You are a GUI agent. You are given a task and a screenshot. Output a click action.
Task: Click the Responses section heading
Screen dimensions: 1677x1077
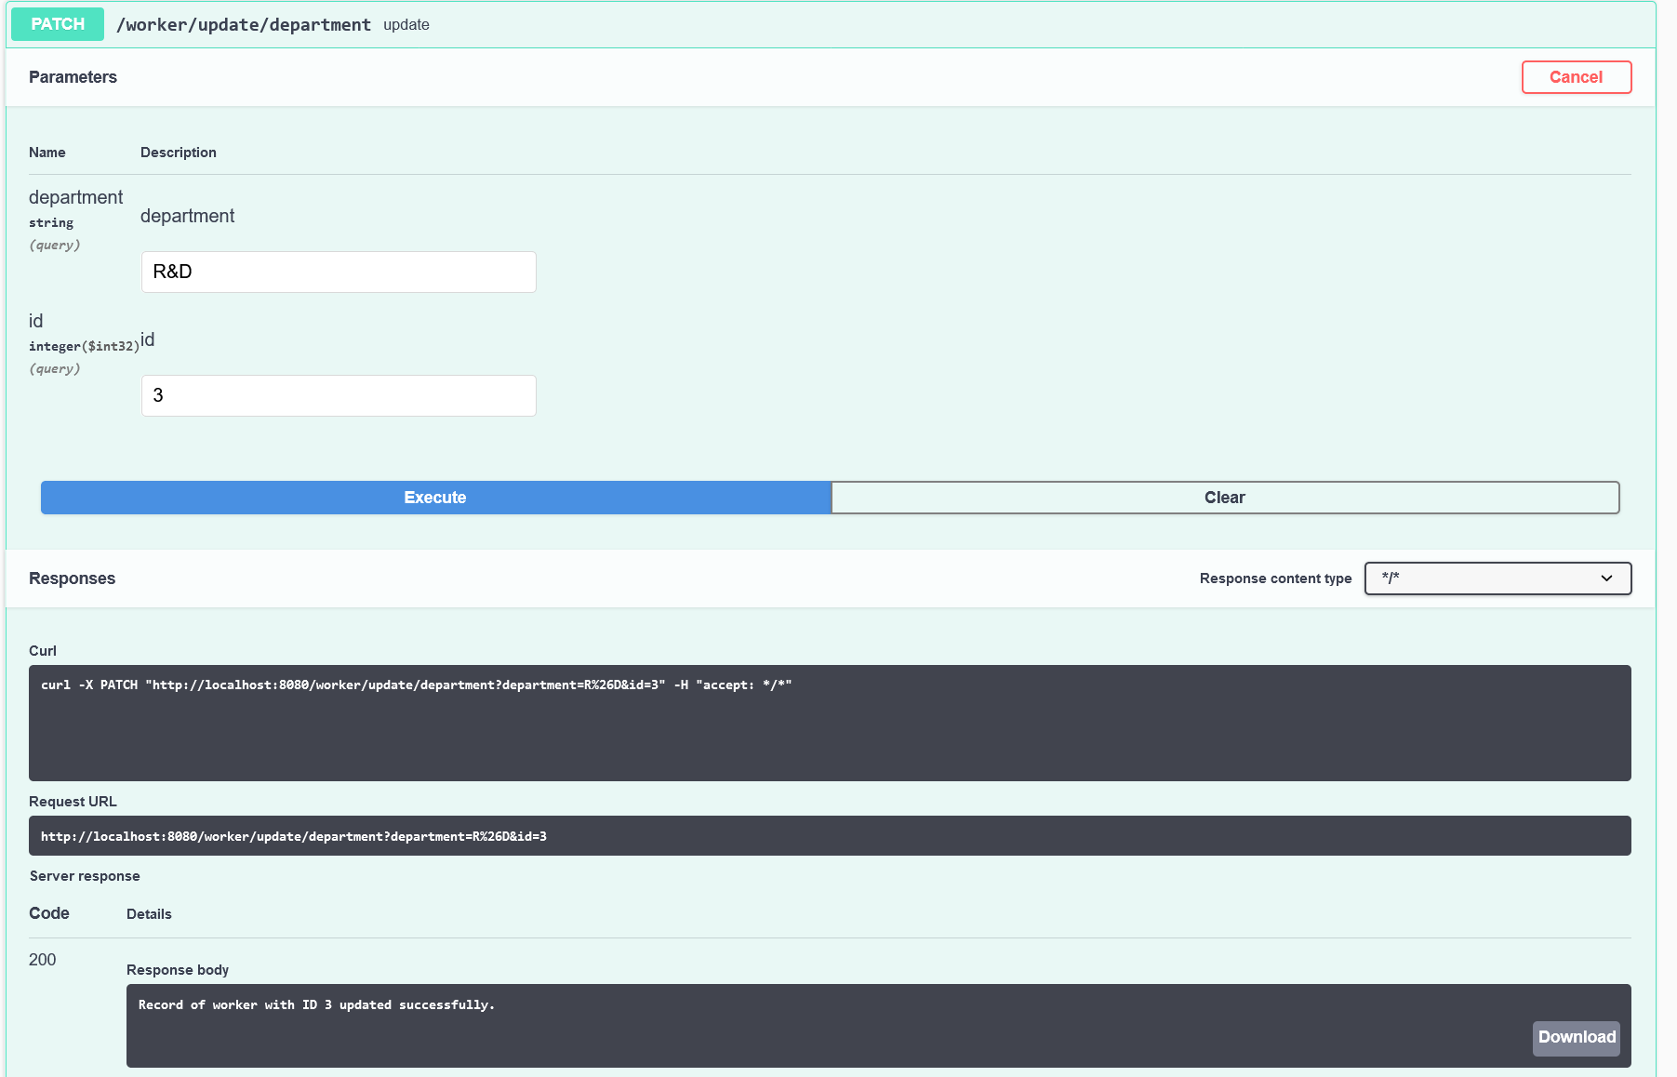point(72,578)
